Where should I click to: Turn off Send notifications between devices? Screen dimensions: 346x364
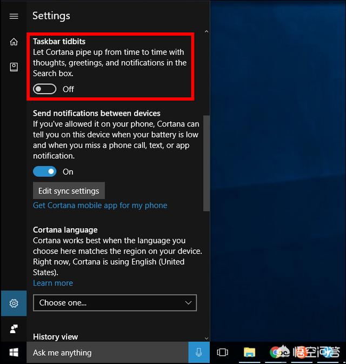click(44, 171)
